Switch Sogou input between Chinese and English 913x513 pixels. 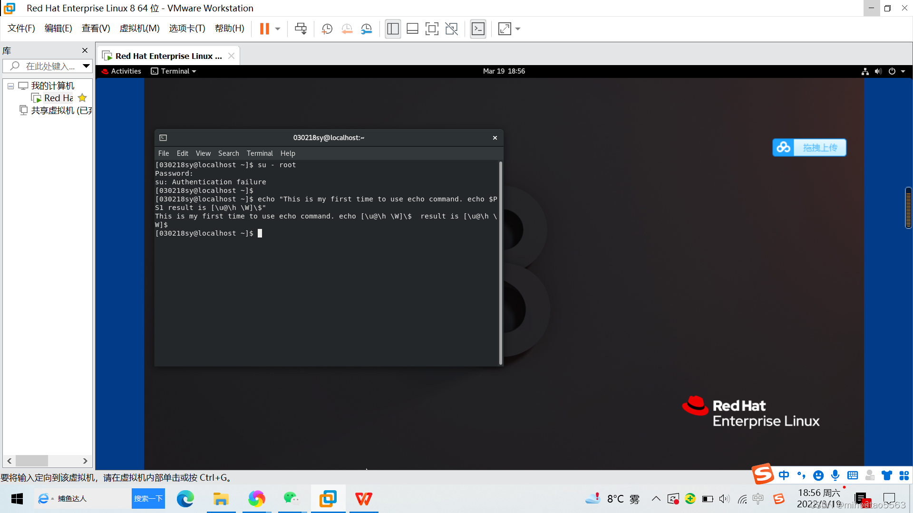point(784,475)
